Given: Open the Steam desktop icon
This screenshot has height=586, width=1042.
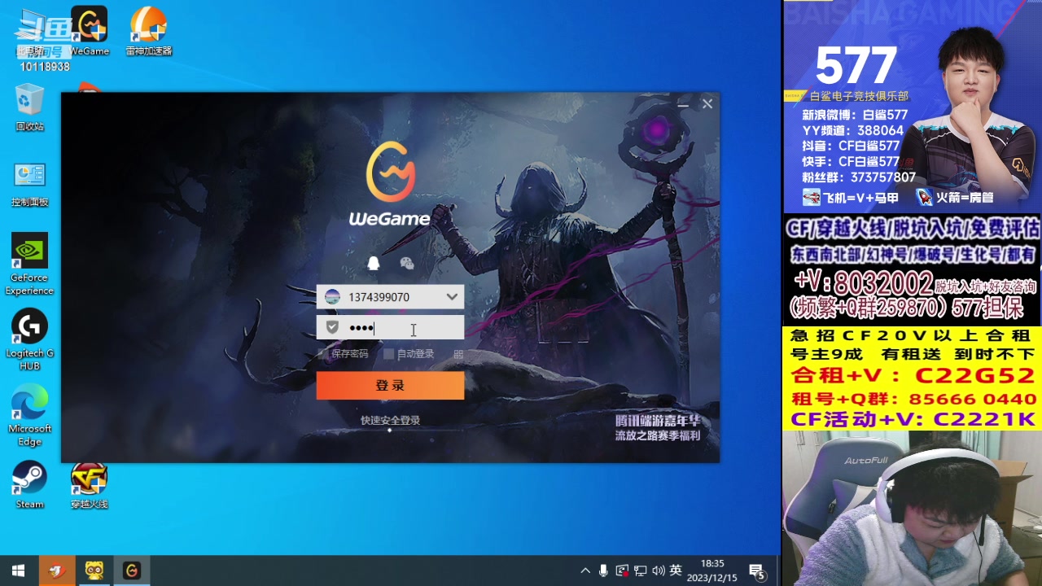Looking at the screenshot, I should pos(30,485).
